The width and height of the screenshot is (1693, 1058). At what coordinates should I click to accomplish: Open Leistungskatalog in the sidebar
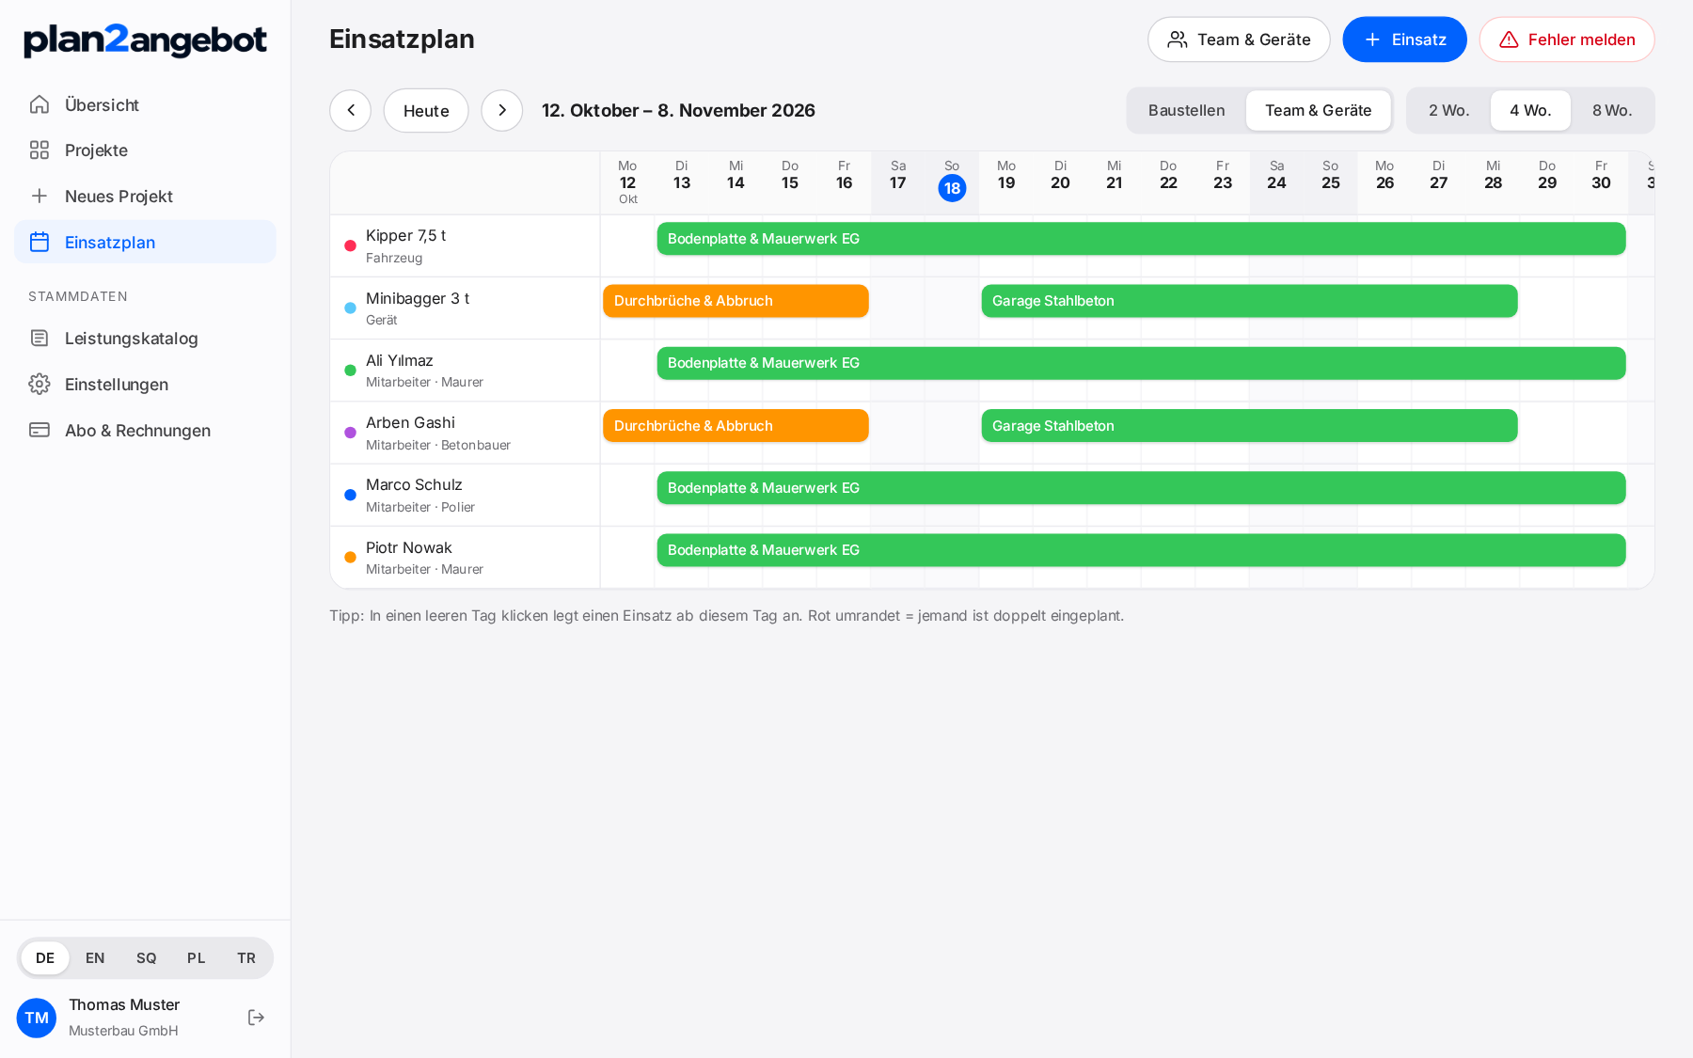[x=145, y=338]
